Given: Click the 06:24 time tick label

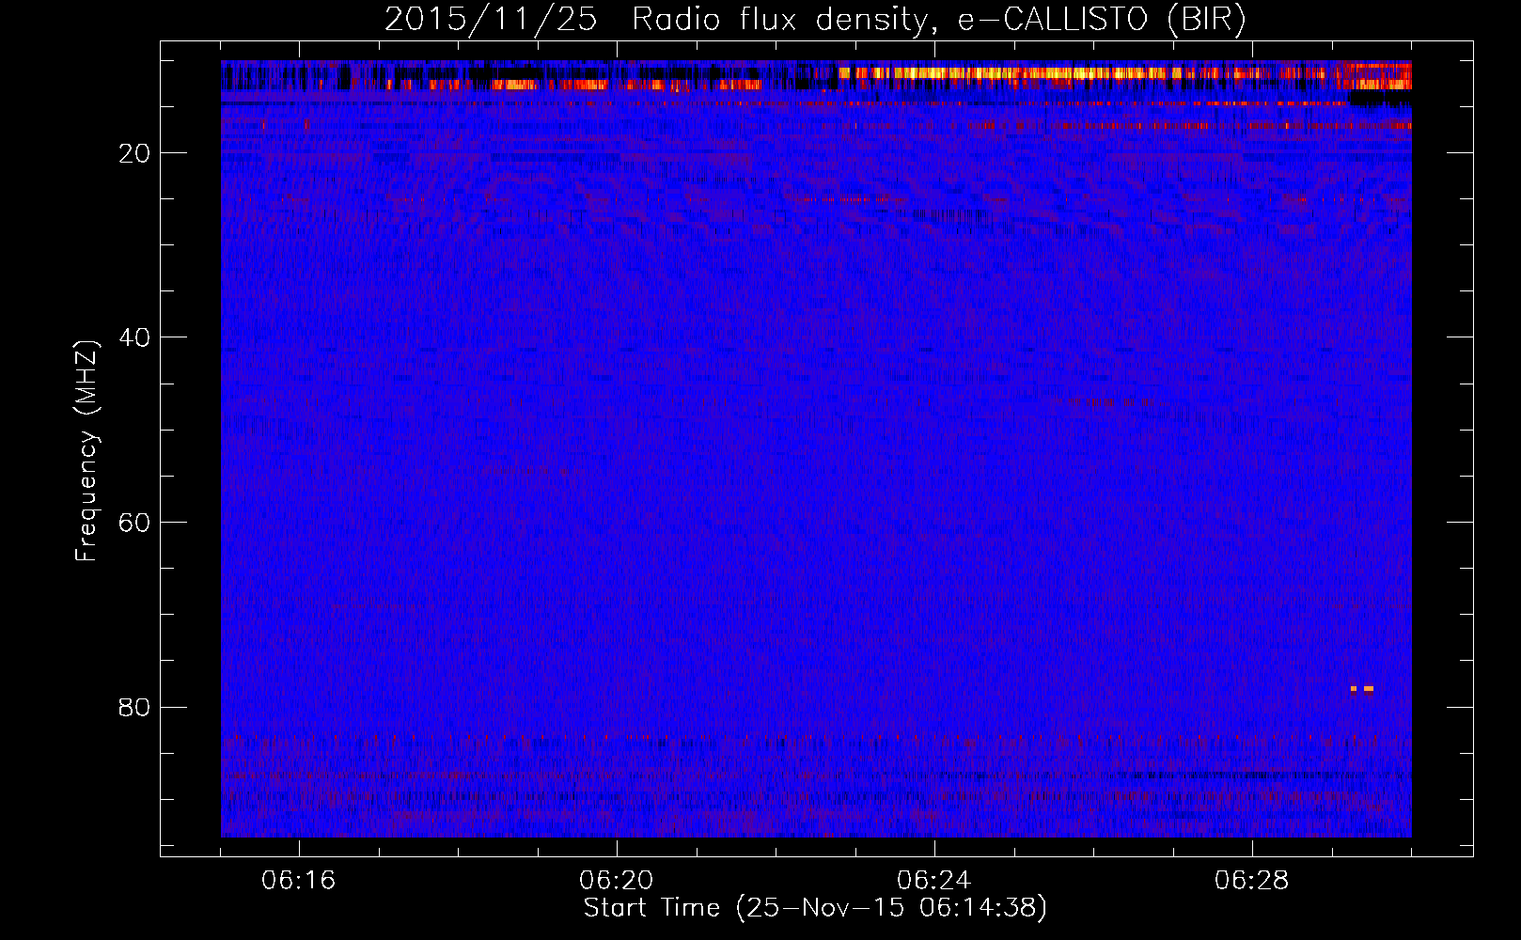Looking at the screenshot, I should point(934,881).
